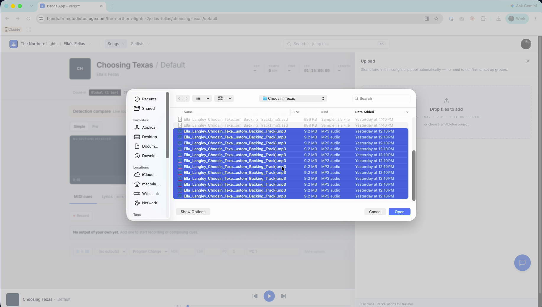Open the Work profile menu
The height and width of the screenshot is (307, 542).
coord(517,19)
